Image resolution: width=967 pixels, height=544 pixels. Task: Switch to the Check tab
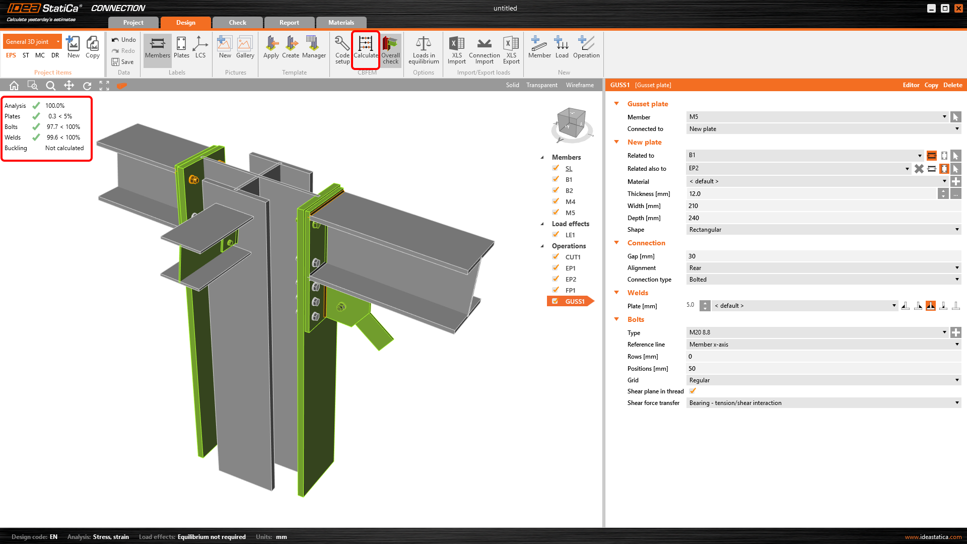[237, 23]
